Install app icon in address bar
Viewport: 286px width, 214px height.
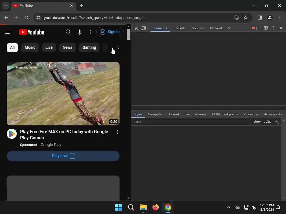pos(237,18)
